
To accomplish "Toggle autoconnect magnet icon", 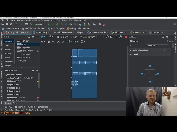I will pos(49,42).
